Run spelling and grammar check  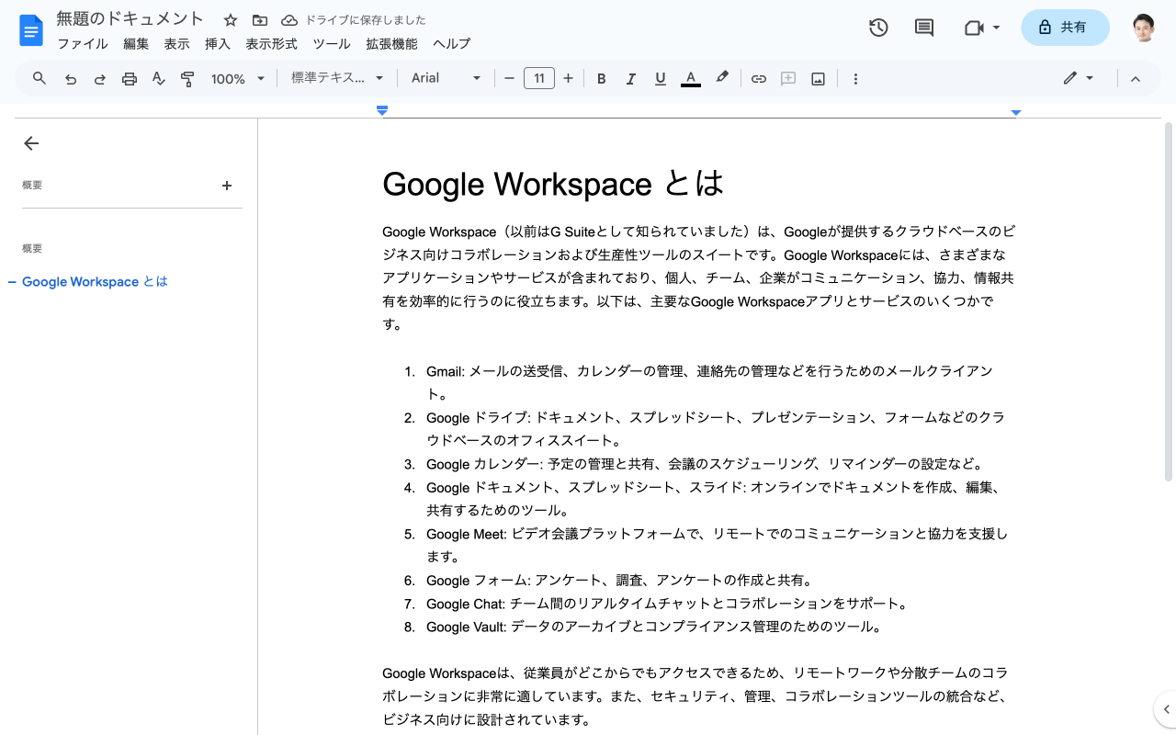click(159, 79)
